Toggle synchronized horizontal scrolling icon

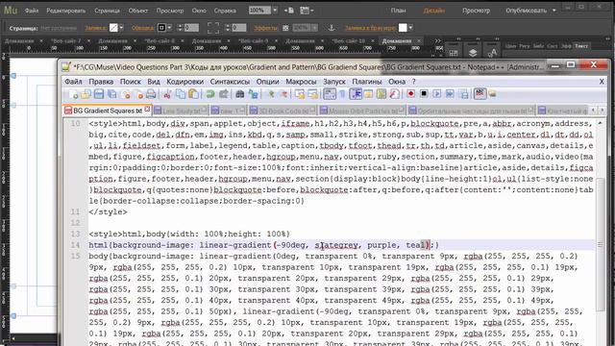click(x=313, y=94)
